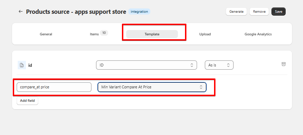Delete the id row with the archive icon
This screenshot has height=135, width=303.
tap(284, 64)
